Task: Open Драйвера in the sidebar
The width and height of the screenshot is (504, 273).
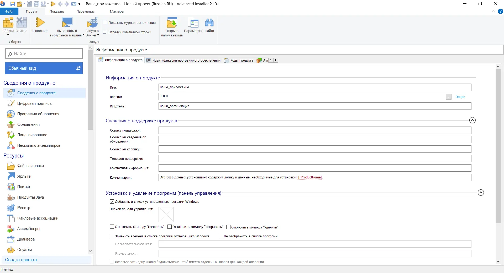Action: click(44, 239)
